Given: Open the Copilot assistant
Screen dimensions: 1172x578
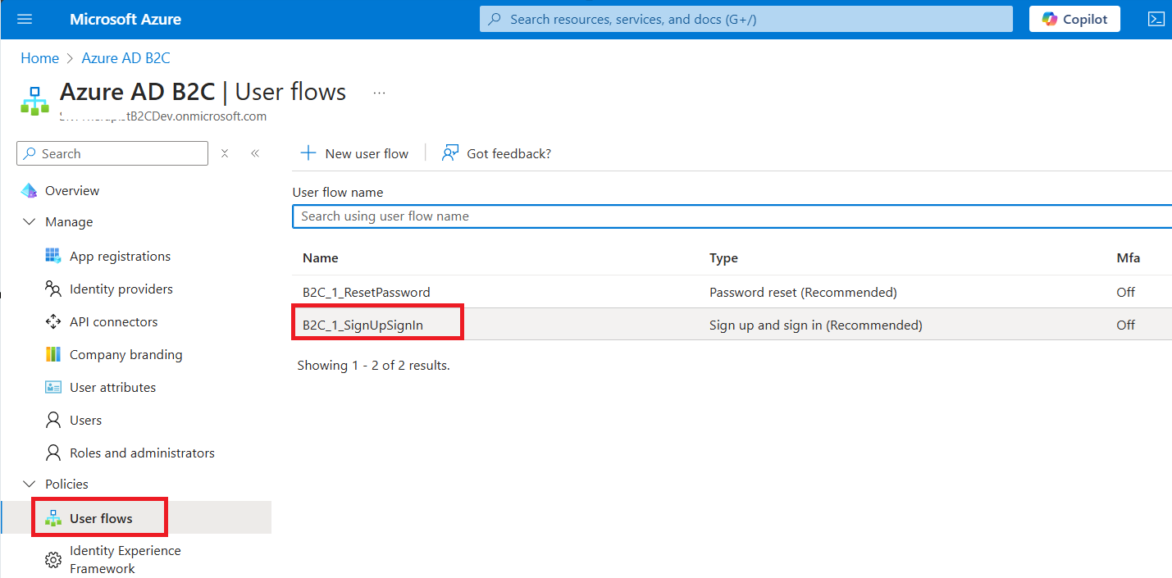Looking at the screenshot, I should (1074, 19).
